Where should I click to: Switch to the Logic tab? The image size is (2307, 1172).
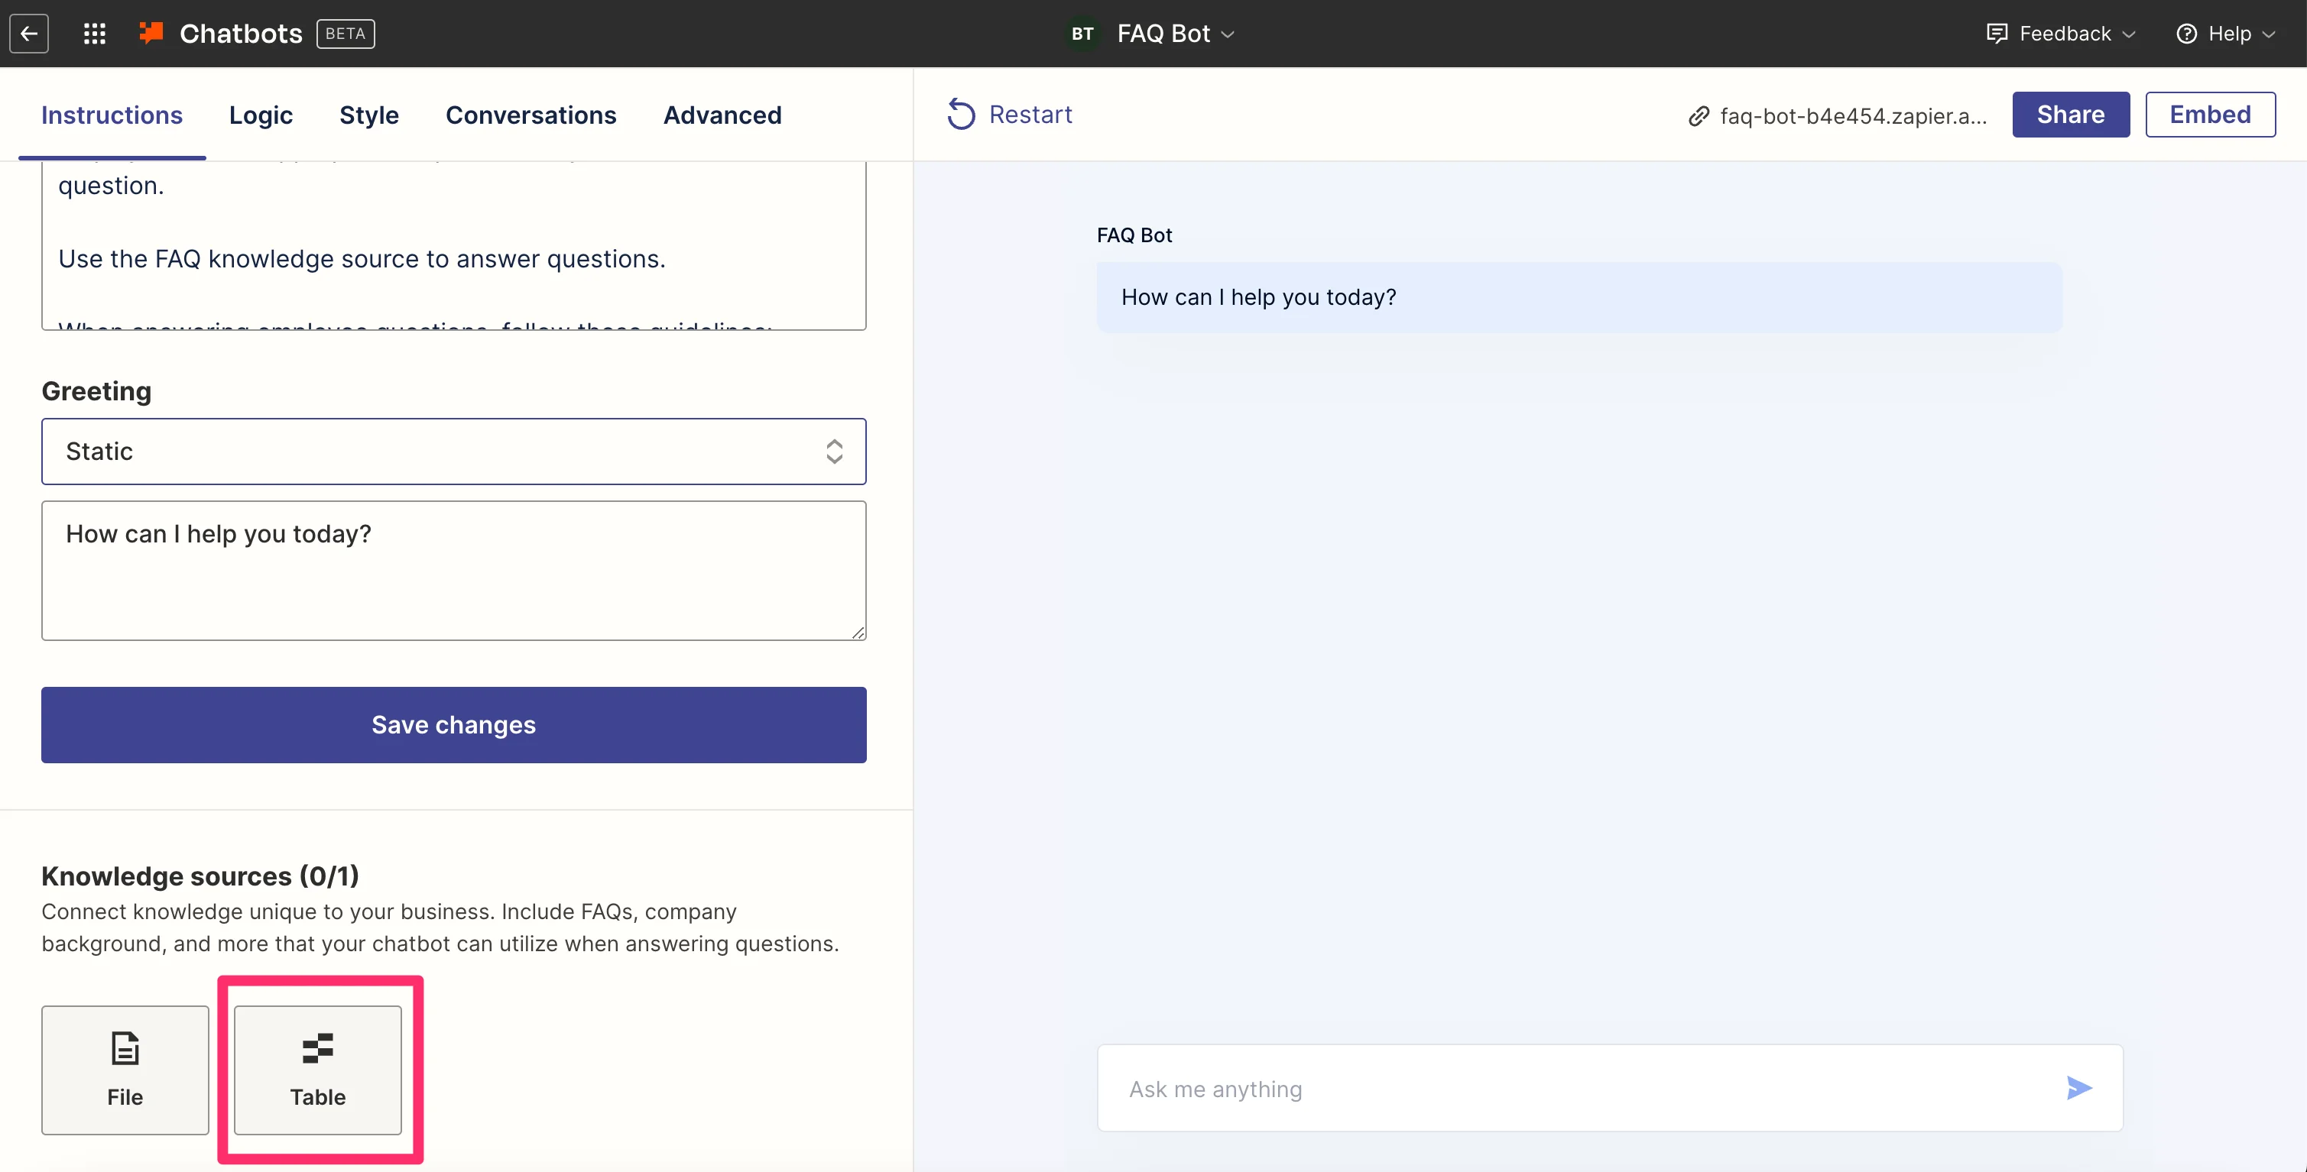coord(261,115)
